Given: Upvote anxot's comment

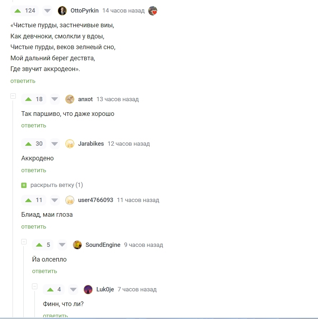Looking at the screenshot, I should point(28,99).
